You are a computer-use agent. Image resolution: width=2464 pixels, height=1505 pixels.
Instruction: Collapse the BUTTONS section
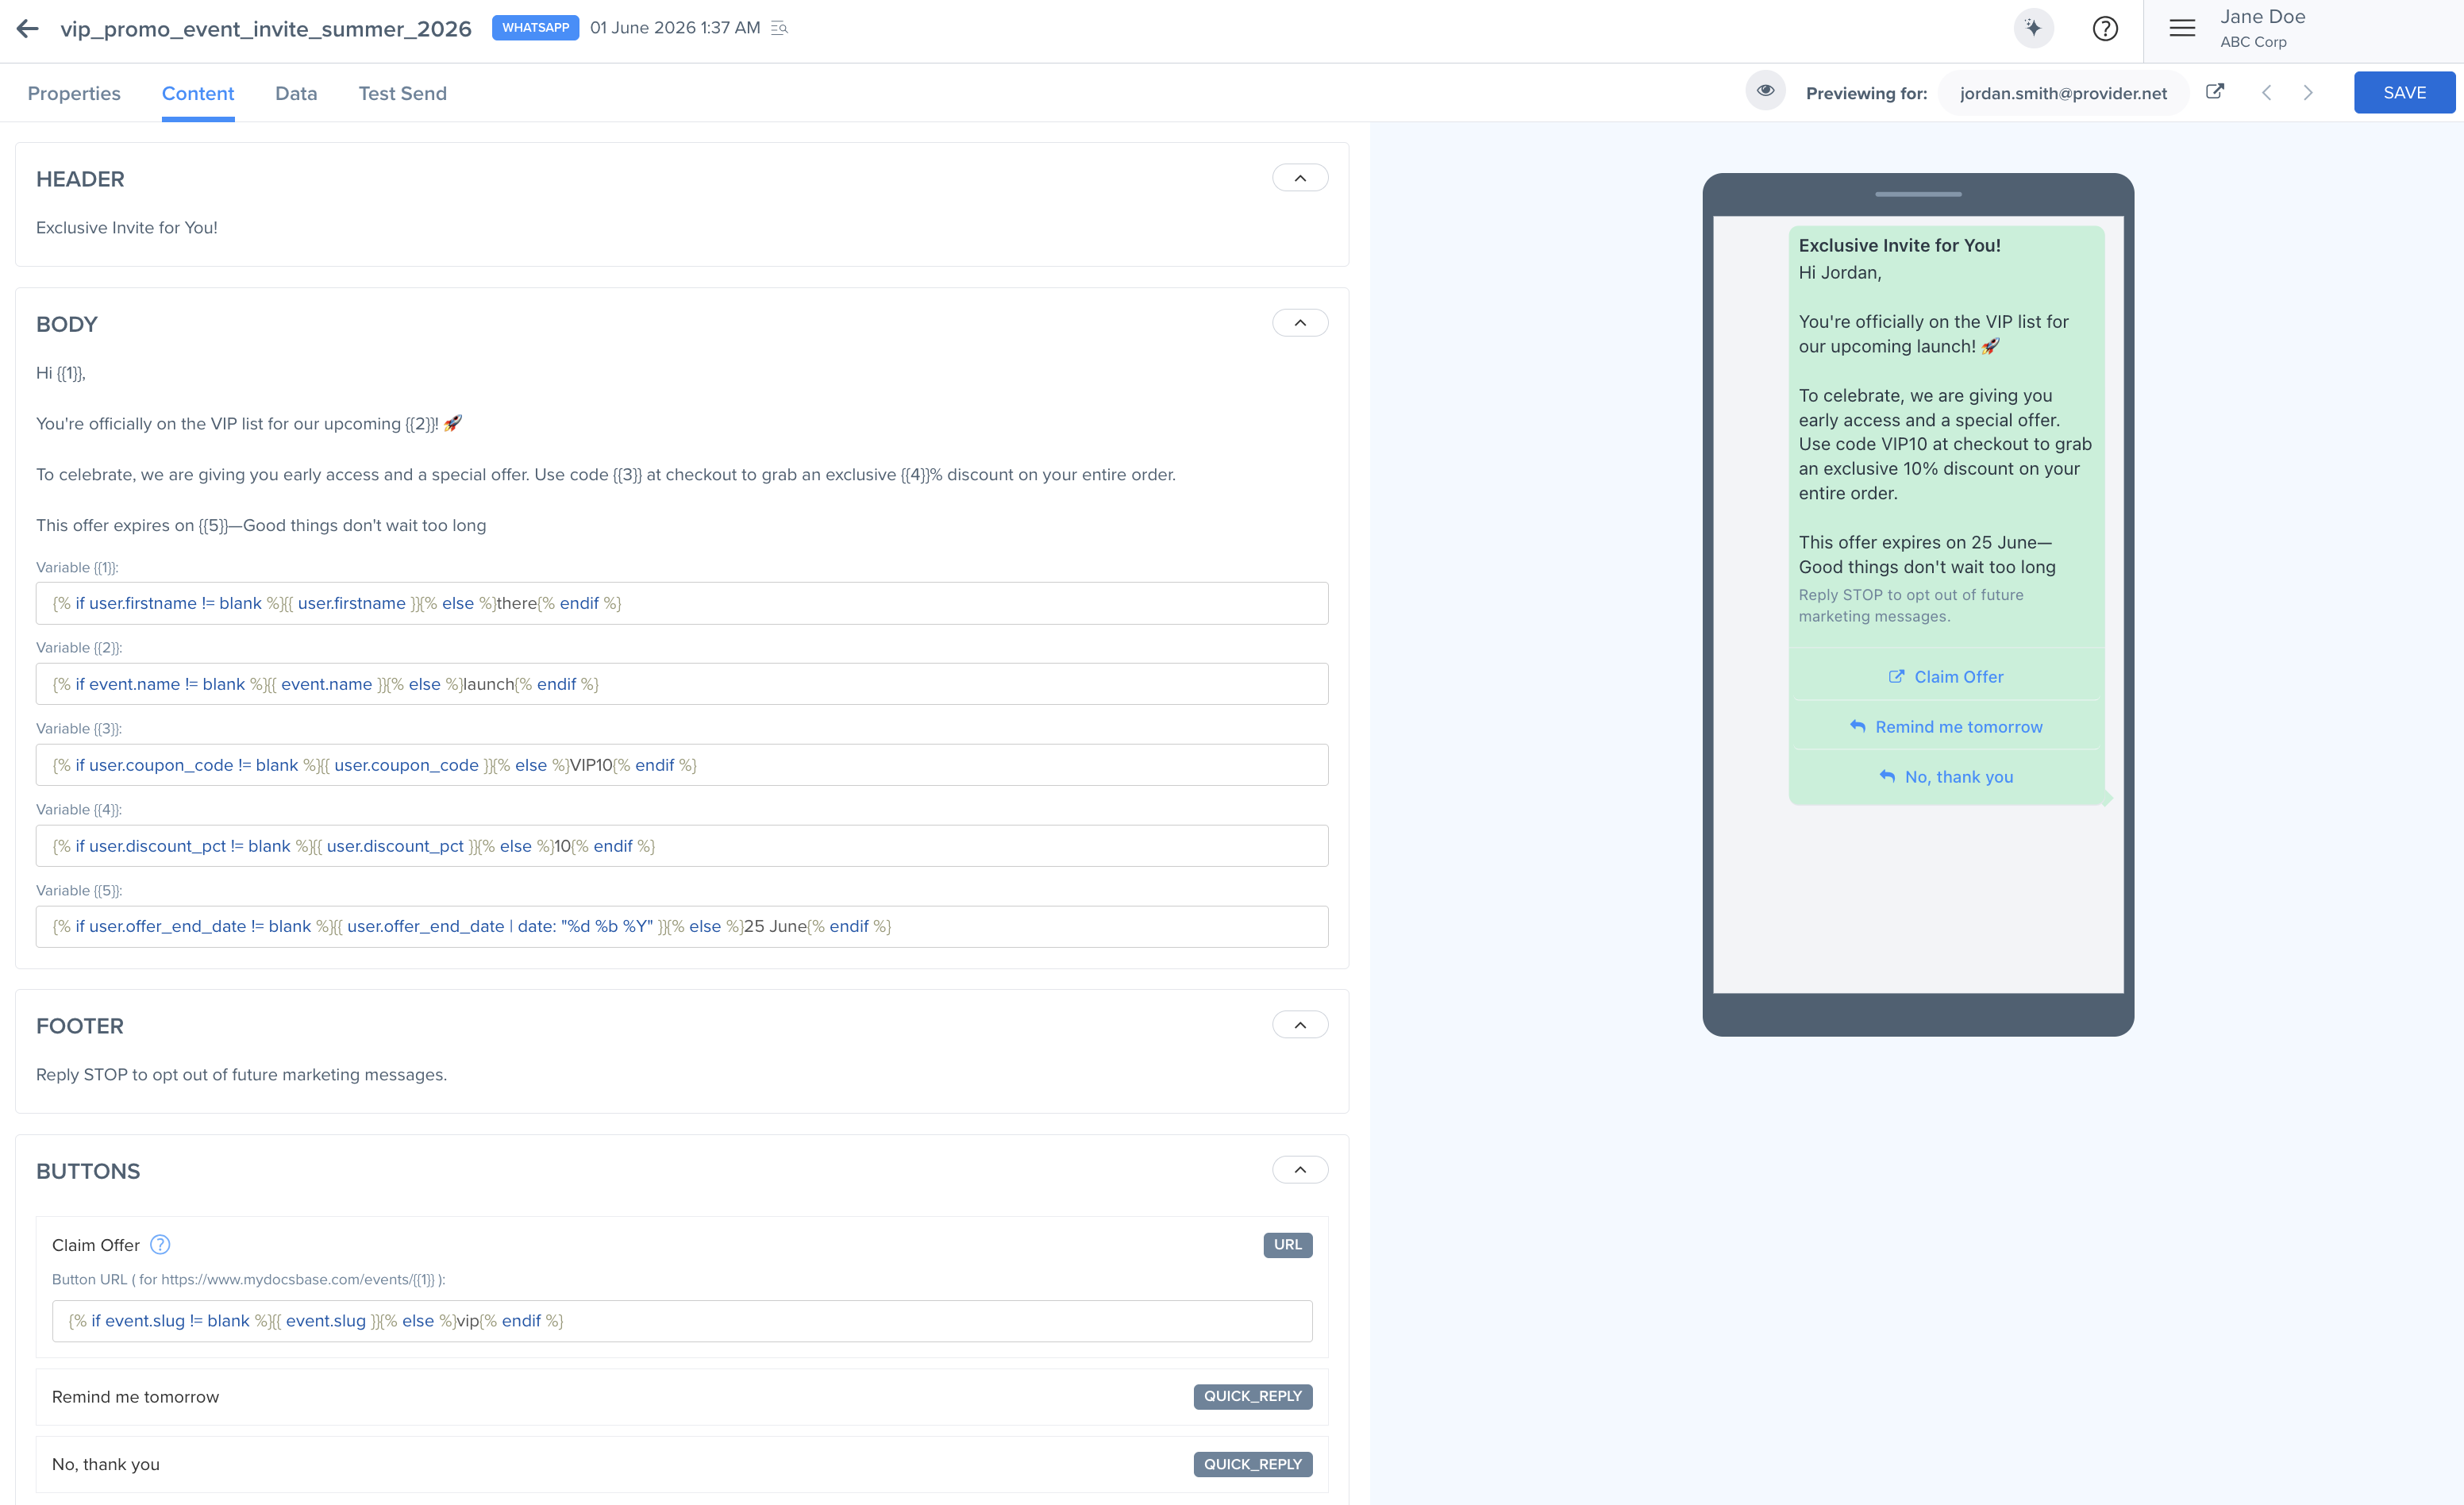point(1300,1170)
